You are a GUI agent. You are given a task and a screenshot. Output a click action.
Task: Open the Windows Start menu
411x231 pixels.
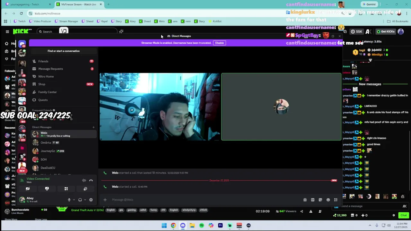coord(164,226)
